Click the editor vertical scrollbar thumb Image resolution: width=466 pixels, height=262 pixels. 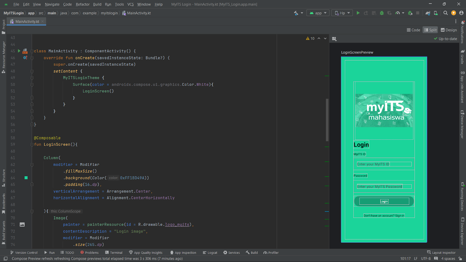(x=327, y=119)
